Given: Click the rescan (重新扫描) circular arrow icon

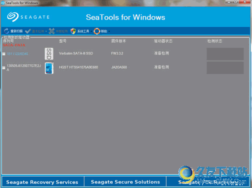Looking at the screenshot, I should coord(6,31).
